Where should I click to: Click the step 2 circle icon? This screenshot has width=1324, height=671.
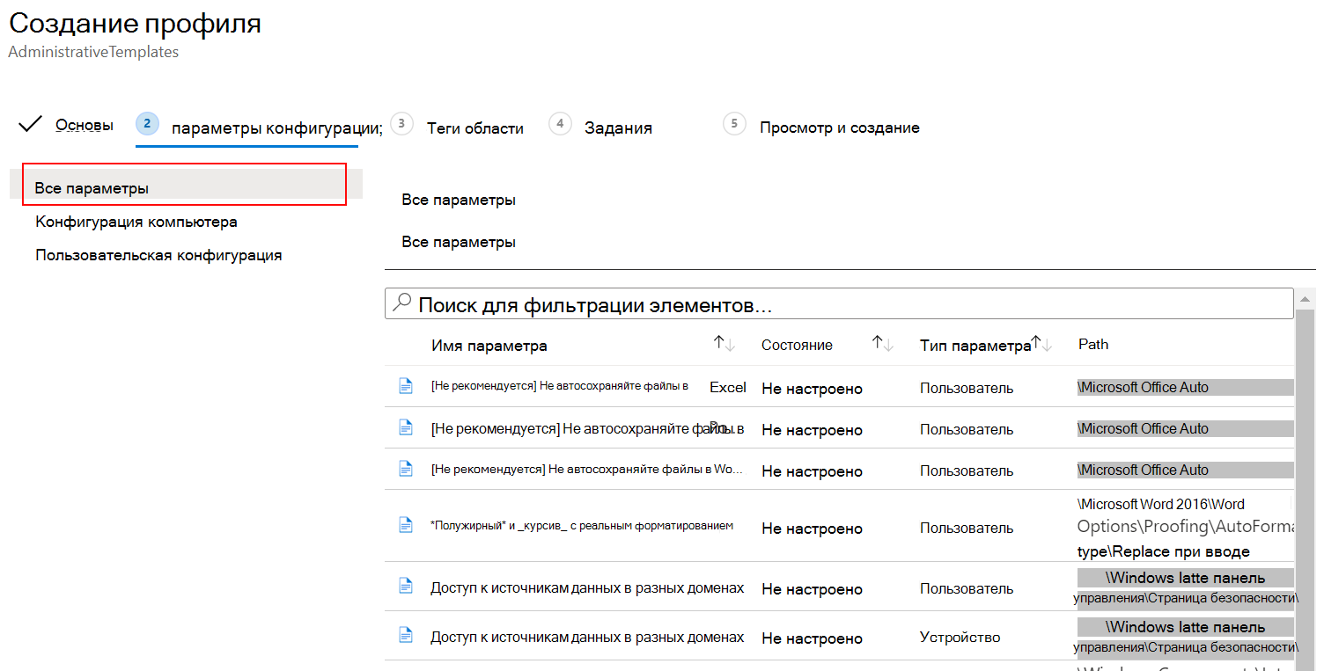[x=147, y=124]
